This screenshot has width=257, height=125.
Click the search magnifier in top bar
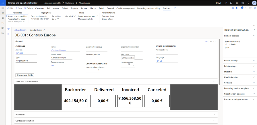click(226, 3)
